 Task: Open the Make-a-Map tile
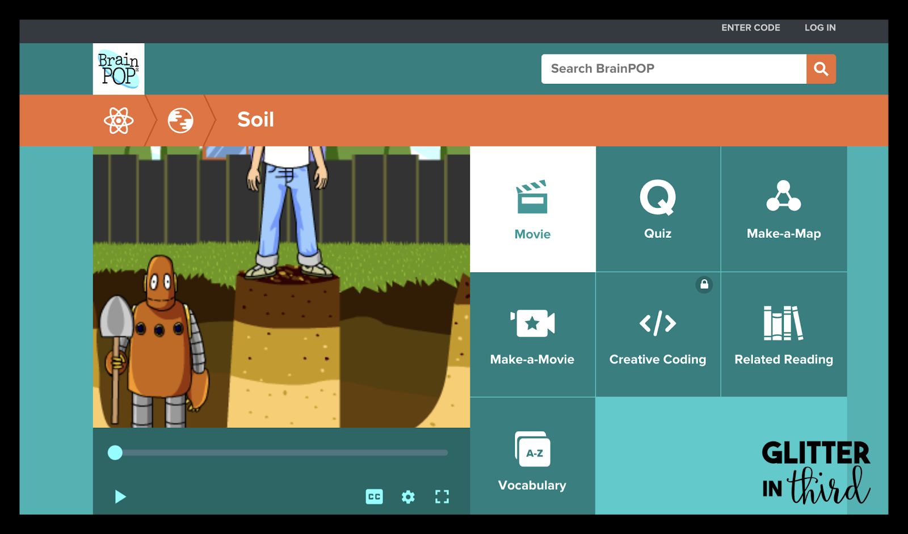[x=784, y=209]
